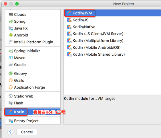The height and width of the screenshot is (138, 161).
Task: Click the description text 'Kotlin module for JVM target'
Action: coord(89,99)
